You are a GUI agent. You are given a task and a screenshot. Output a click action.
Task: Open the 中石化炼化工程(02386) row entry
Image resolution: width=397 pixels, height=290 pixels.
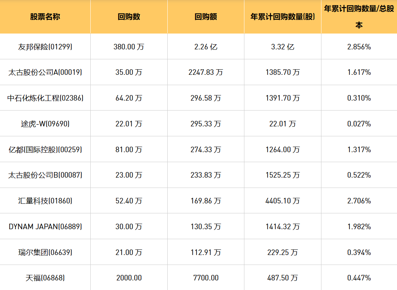(45, 98)
